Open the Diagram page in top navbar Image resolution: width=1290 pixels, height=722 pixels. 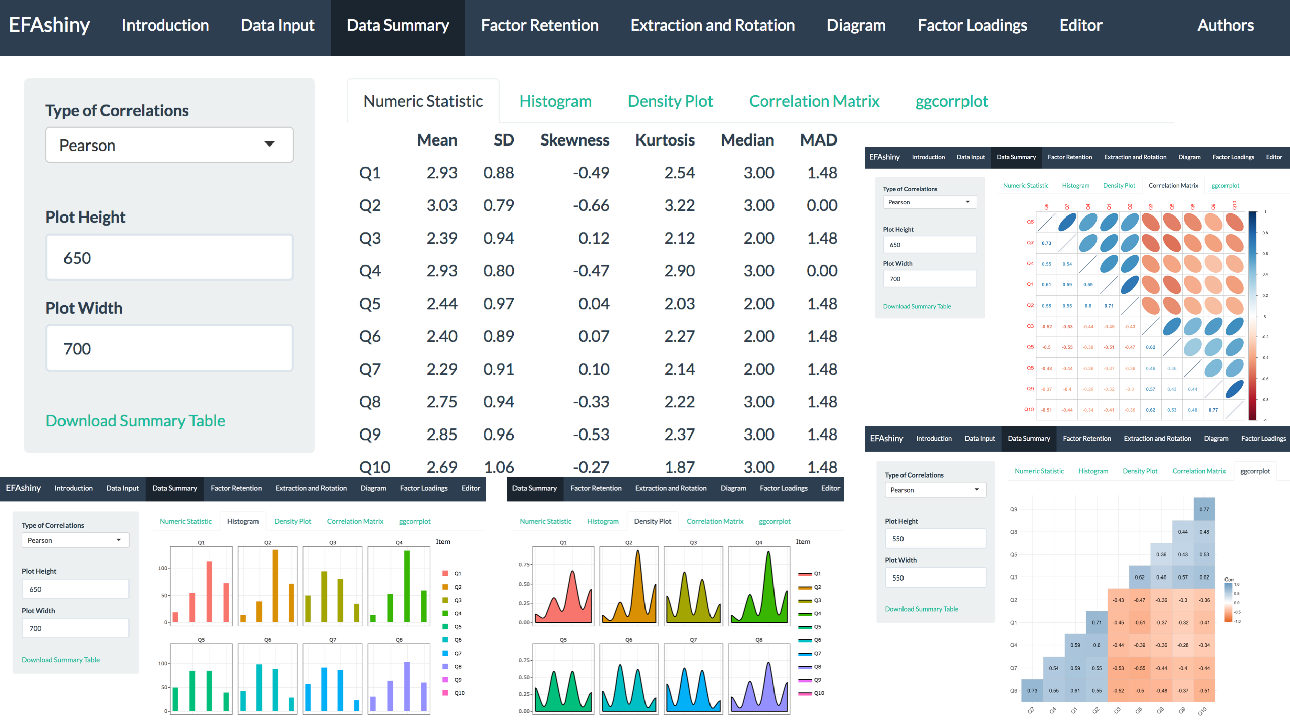pos(856,25)
